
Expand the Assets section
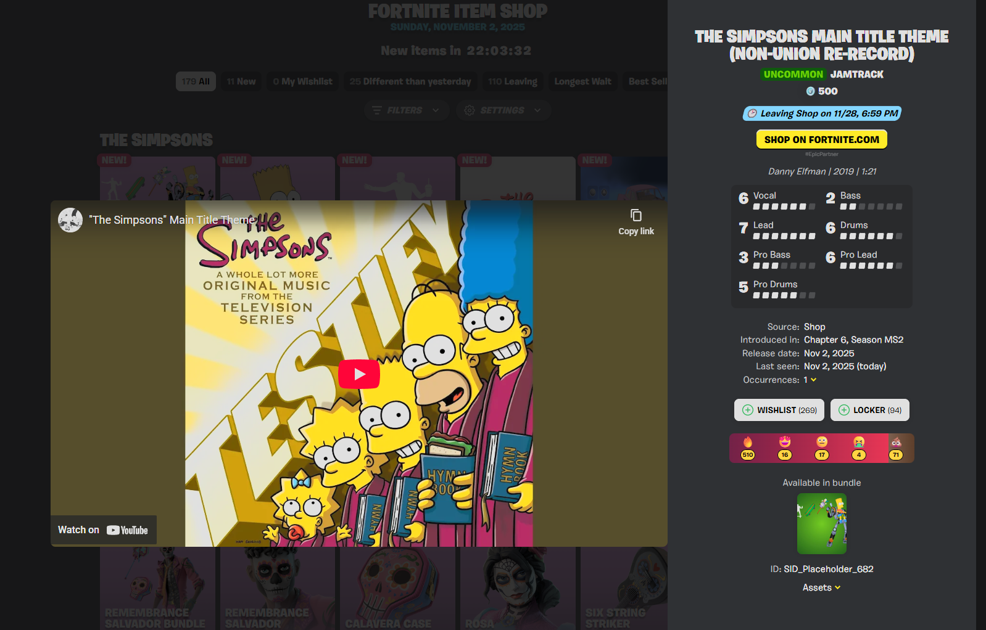821,587
